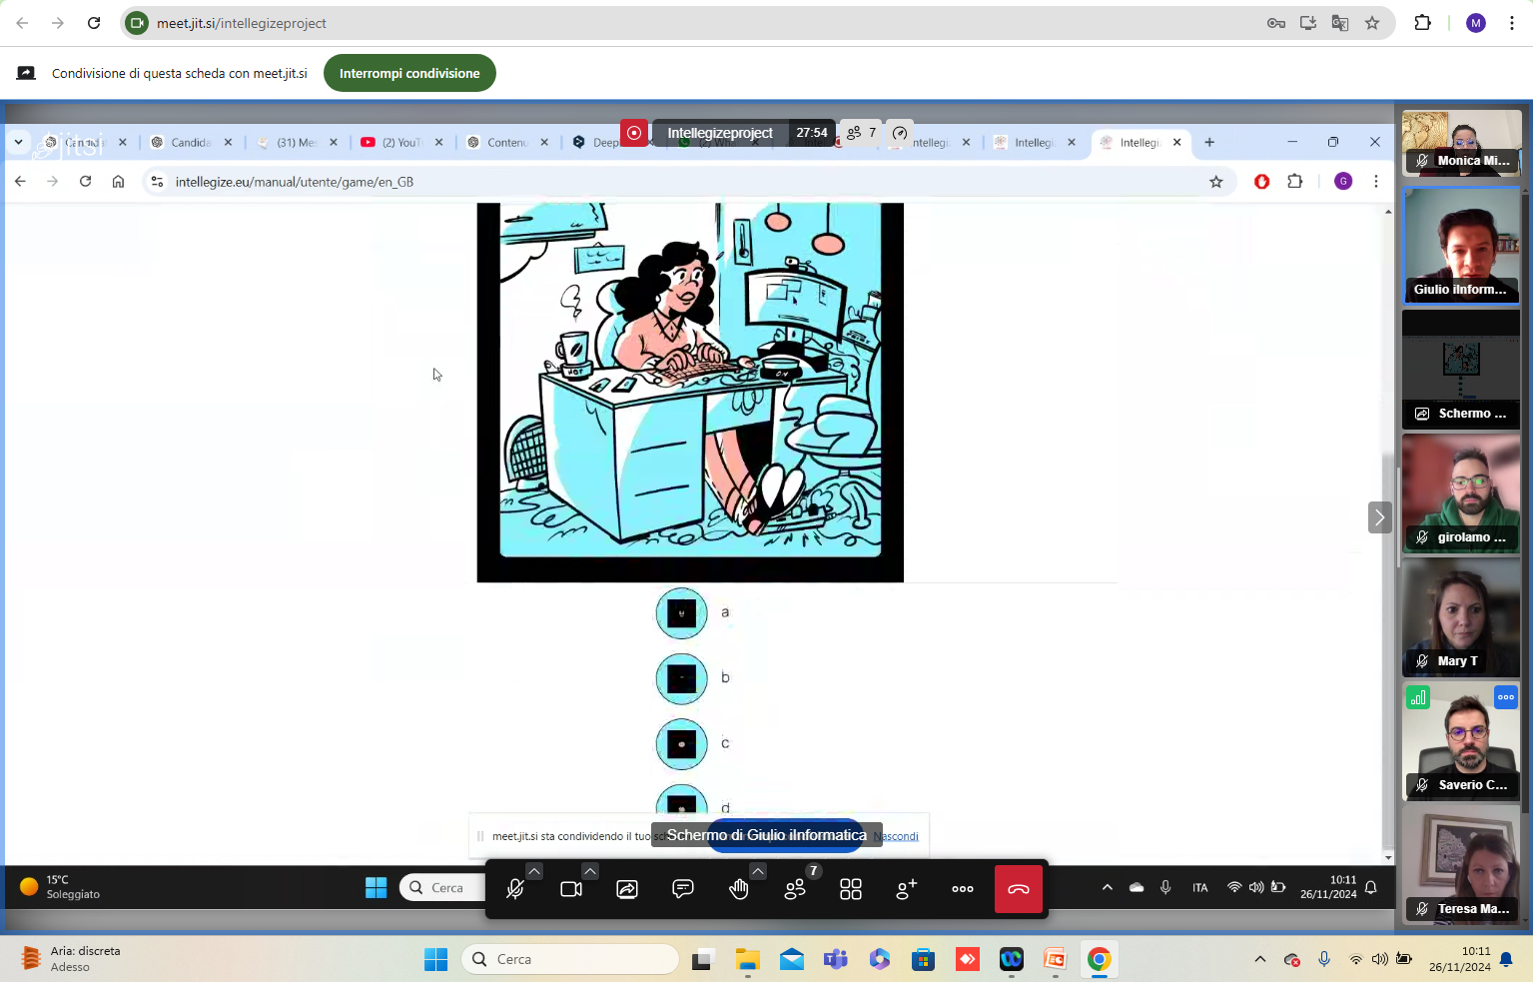
Task: Click the microphone icon in system tray
Action: (1324, 959)
